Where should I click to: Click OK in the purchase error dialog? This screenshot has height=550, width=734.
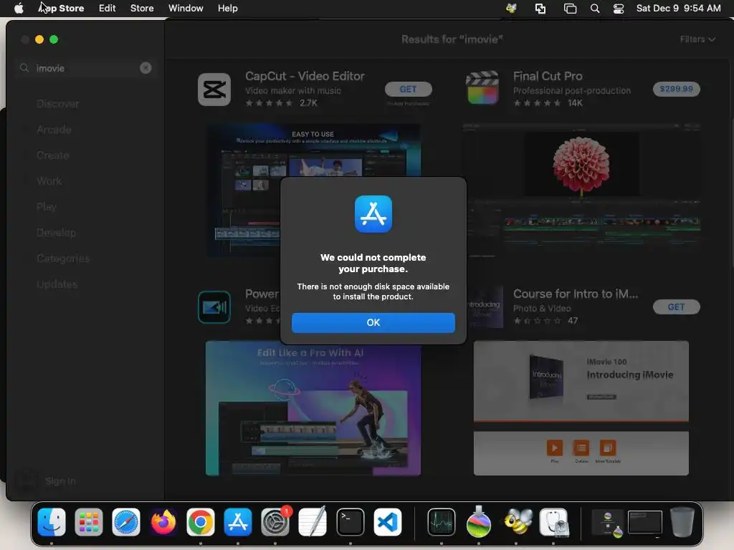(x=373, y=323)
